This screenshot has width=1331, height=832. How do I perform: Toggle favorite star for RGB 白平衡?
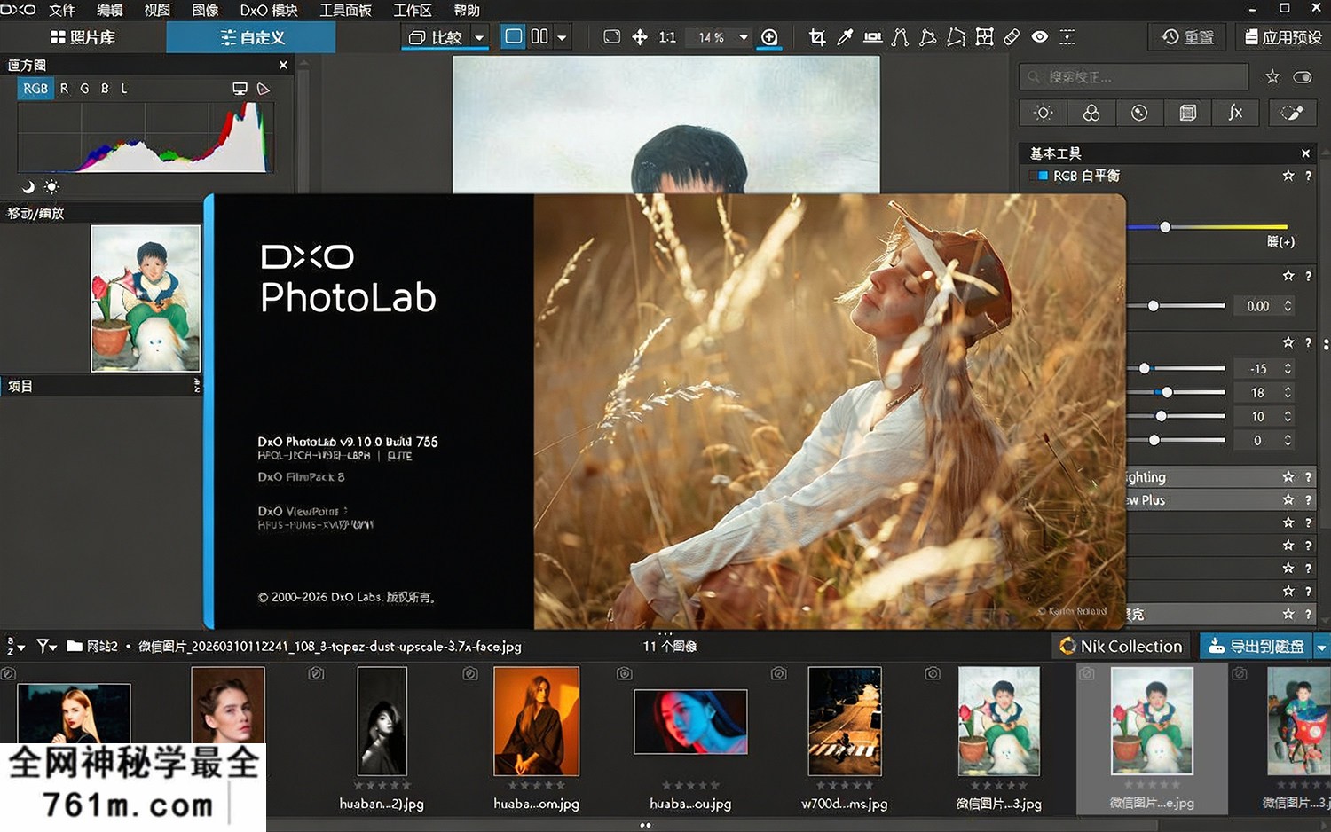point(1288,176)
